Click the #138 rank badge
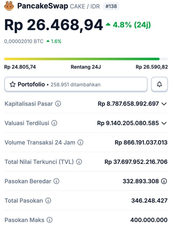This screenshot has width=174, height=228. [111, 6]
